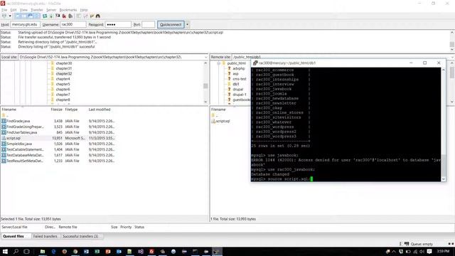The image size is (455, 256).
Task: Open the Site Manager icon
Action: 4,16
